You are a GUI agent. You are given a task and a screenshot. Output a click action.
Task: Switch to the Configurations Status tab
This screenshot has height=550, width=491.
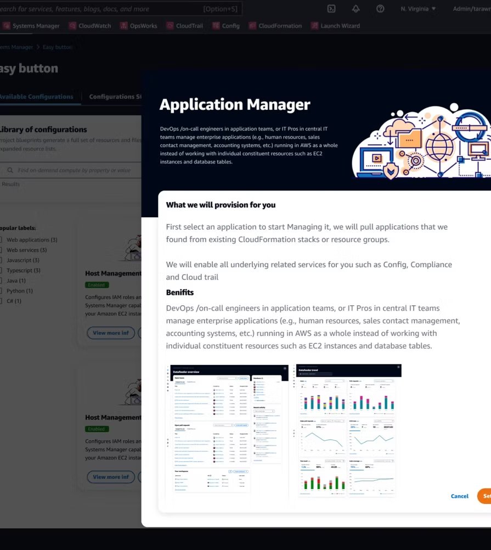115,97
